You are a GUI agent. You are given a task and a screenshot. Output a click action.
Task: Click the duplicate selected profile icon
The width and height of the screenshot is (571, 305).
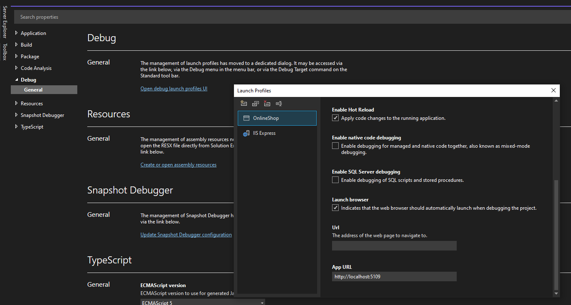click(x=256, y=104)
